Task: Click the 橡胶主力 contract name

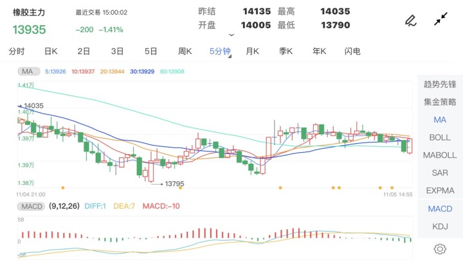Action: point(29,12)
